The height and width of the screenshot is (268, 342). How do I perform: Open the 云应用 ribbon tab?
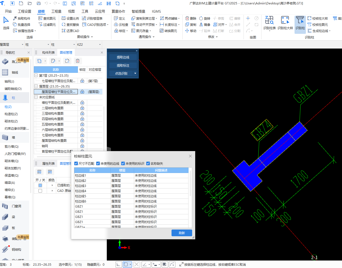tap(100, 11)
